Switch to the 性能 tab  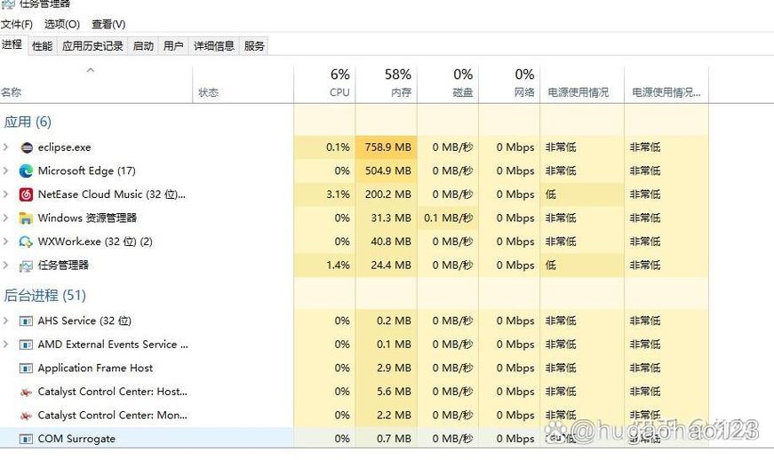coord(42,46)
